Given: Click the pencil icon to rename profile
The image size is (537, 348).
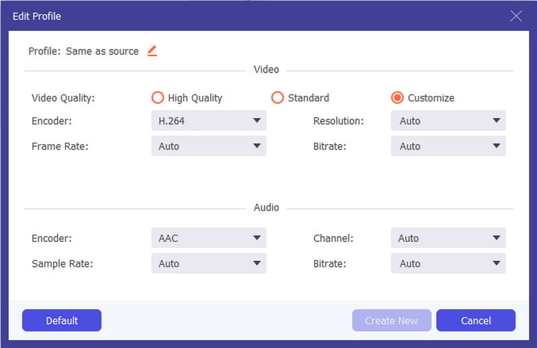Looking at the screenshot, I should click(152, 51).
